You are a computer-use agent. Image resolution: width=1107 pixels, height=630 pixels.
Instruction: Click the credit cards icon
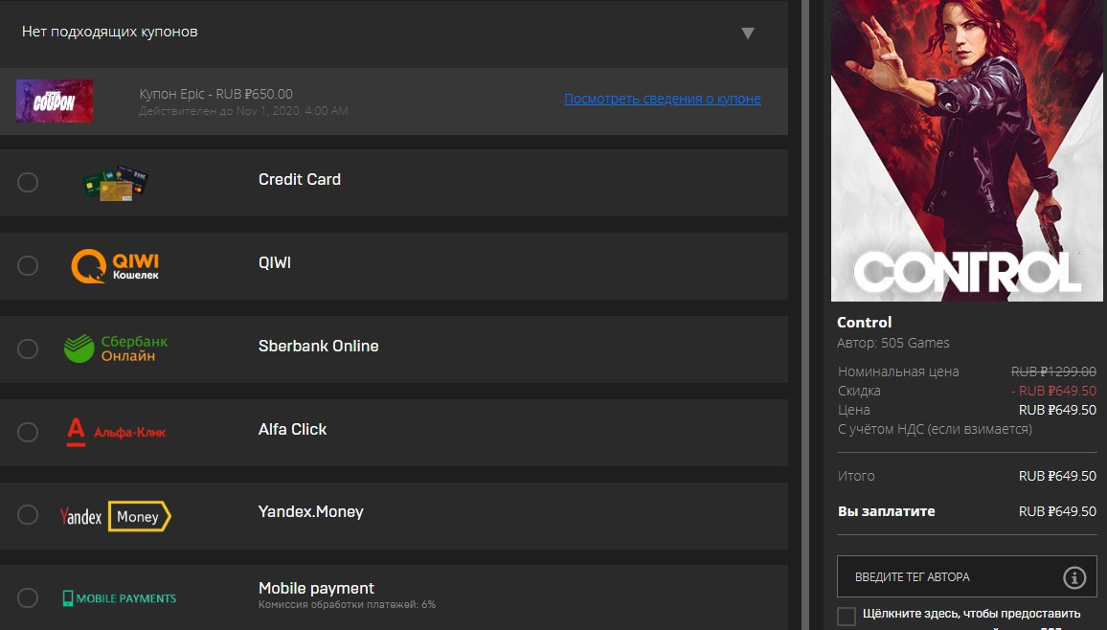pyautogui.click(x=116, y=184)
